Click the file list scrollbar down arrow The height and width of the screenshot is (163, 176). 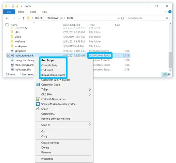pyautogui.click(x=170, y=70)
